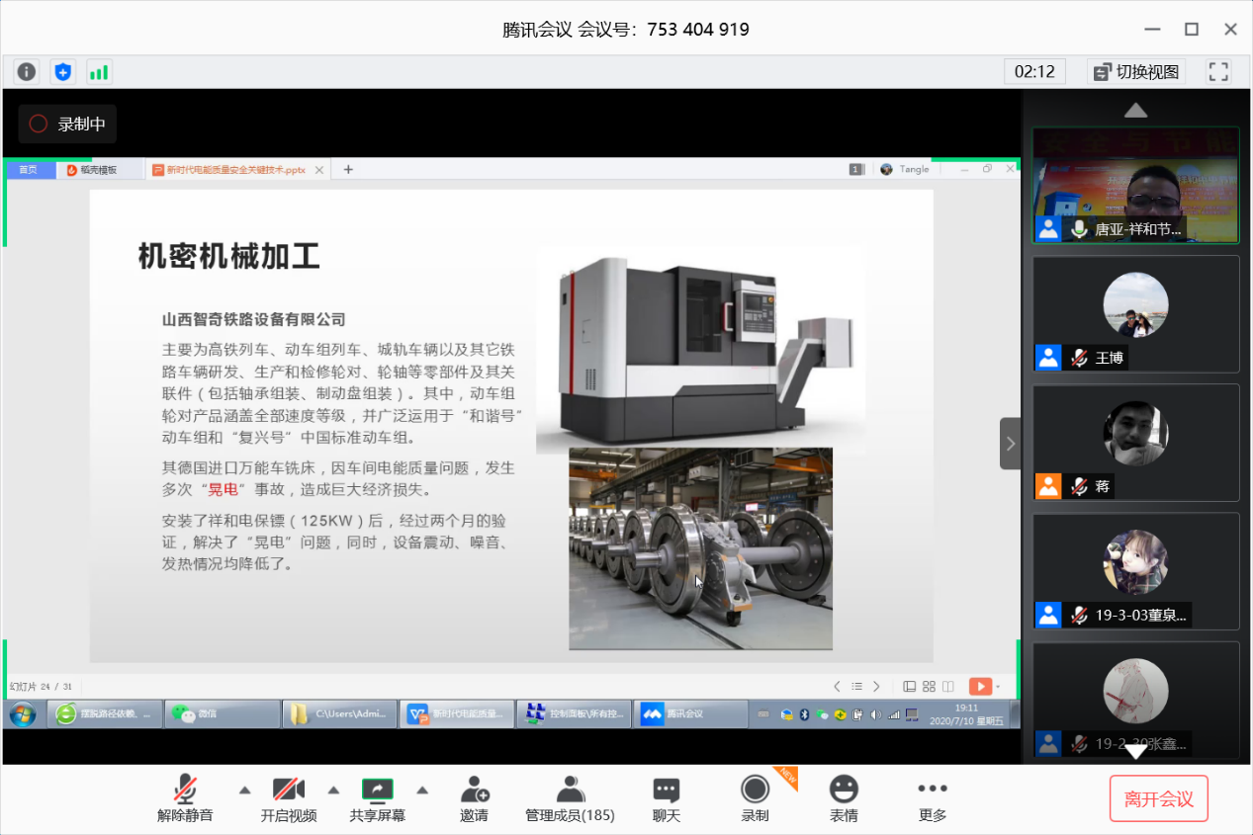Toggle meeting recording with 录制 button
The image size is (1253, 835).
coord(756,798)
